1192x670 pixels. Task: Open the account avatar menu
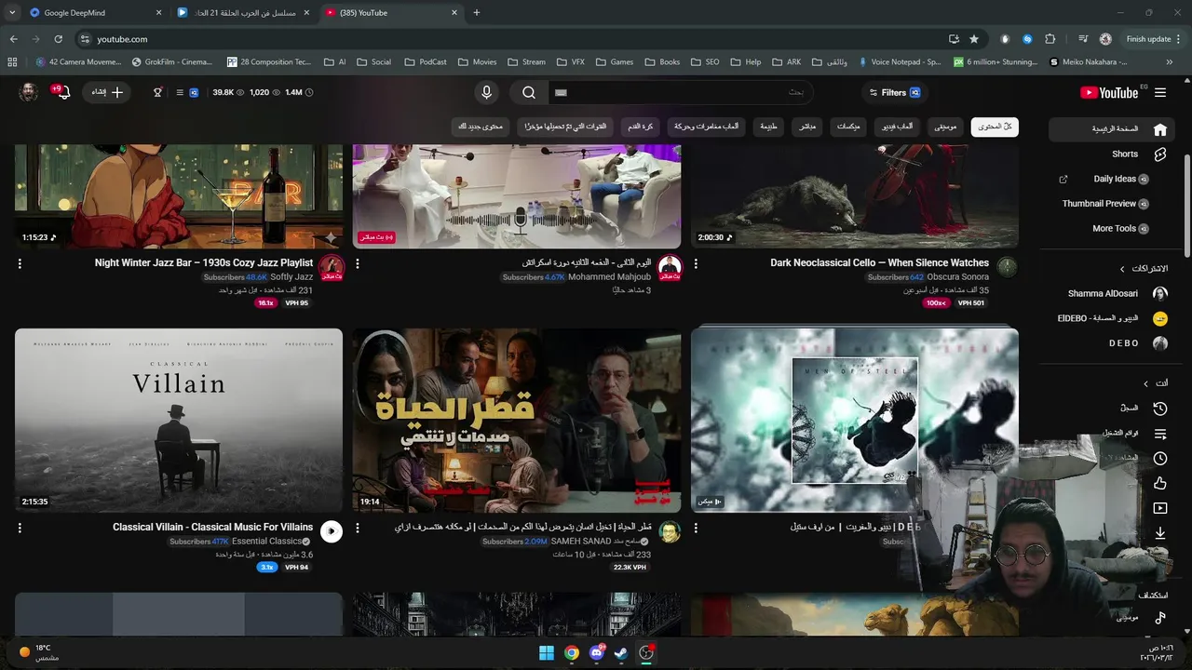(x=29, y=92)
